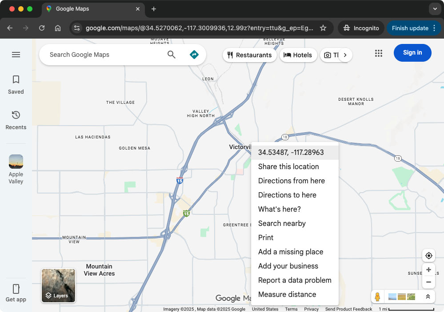The width and height of the screenshot is (444, 312).
Task: Open directions with the blue directions icon
Action: point(194,54)
